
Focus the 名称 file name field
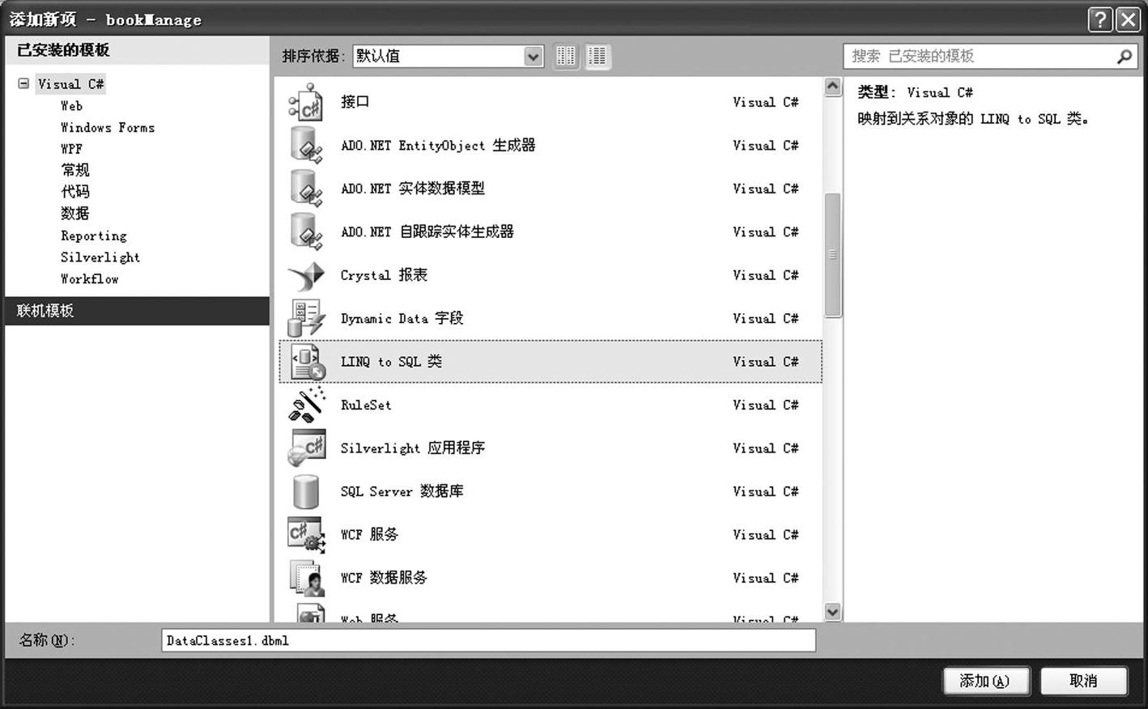pos(488,641)
